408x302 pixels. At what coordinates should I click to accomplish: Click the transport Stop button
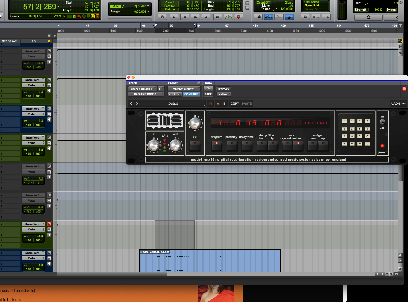coord(218,17)
